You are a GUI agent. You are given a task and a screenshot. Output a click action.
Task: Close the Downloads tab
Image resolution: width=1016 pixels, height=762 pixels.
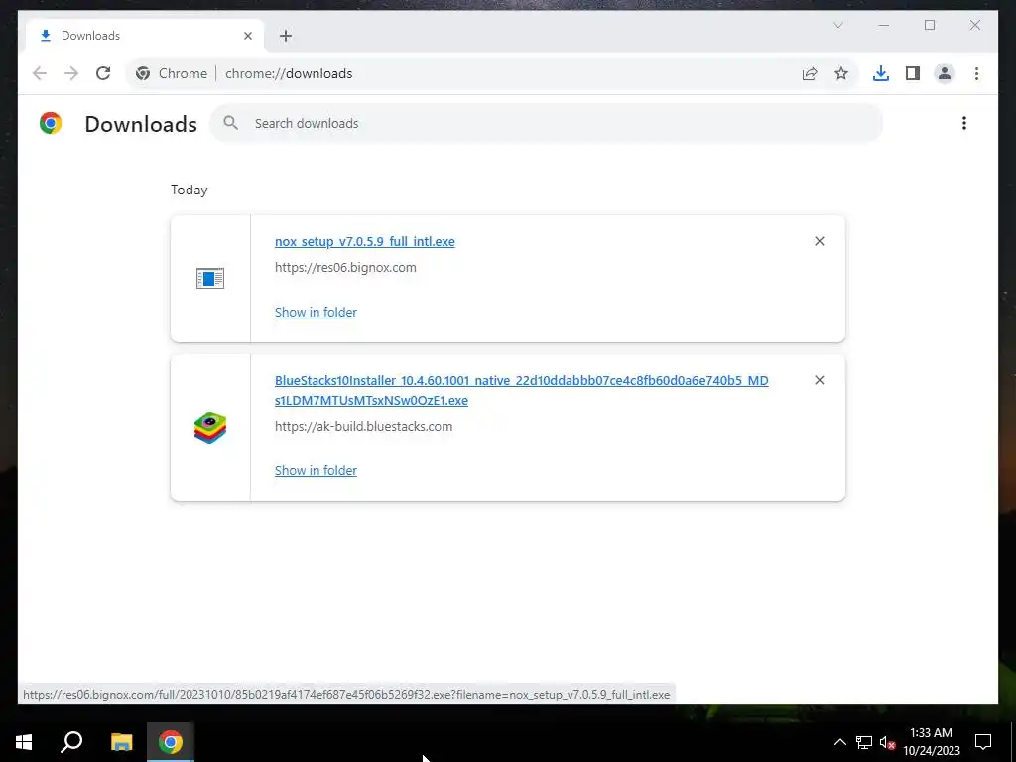247,36
